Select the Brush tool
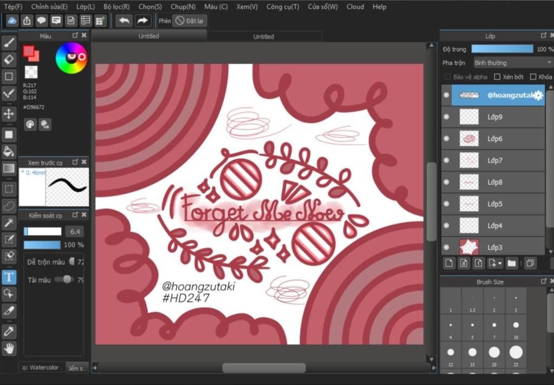554x385 pixels. 9,42
